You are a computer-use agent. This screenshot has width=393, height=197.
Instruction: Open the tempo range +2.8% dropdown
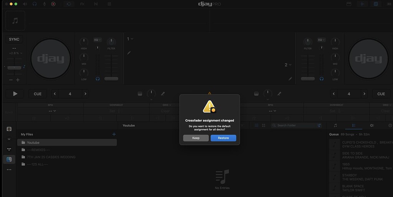(x=16, y=53)
